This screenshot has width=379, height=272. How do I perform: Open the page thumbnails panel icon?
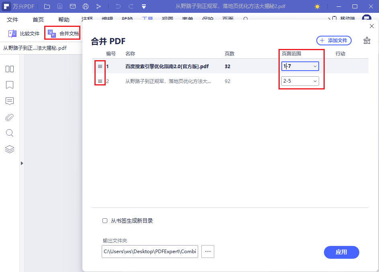tap(9, 69)
